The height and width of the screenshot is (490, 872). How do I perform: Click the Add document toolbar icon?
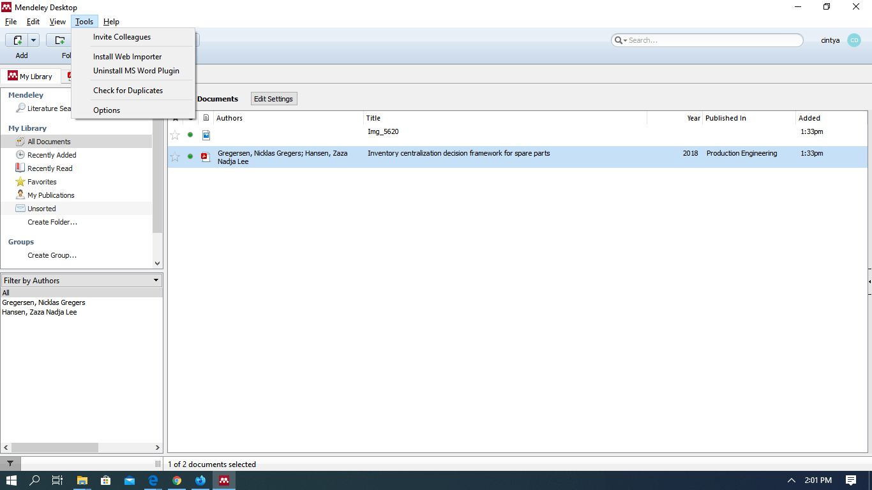pyautogui.click(x=17, y=40)
